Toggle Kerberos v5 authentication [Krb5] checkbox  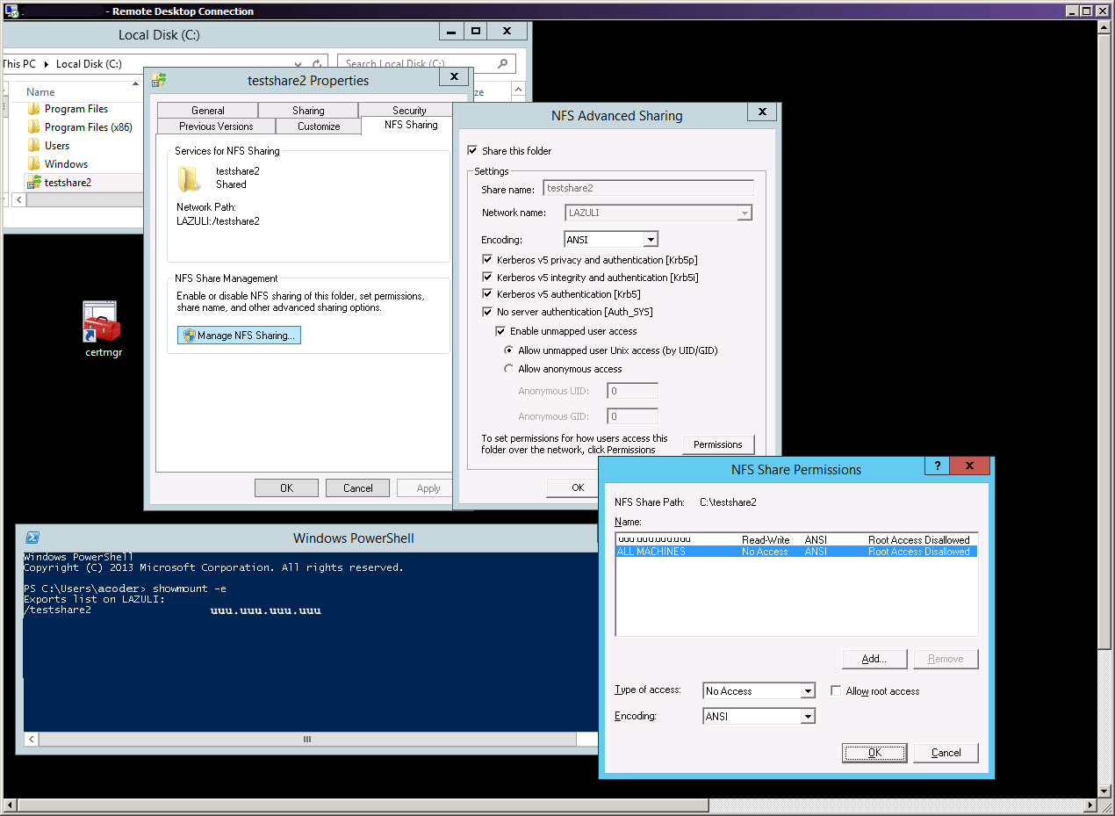click(x=488, y=294)
